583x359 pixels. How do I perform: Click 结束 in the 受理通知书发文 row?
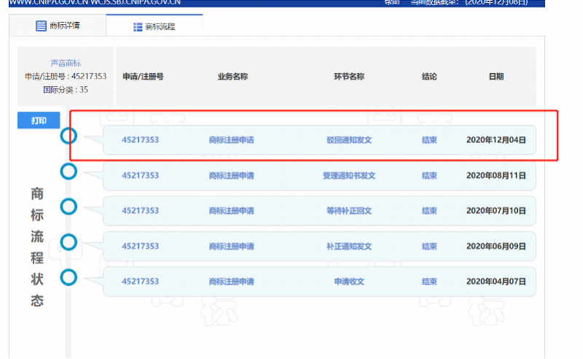pos(429,175)
